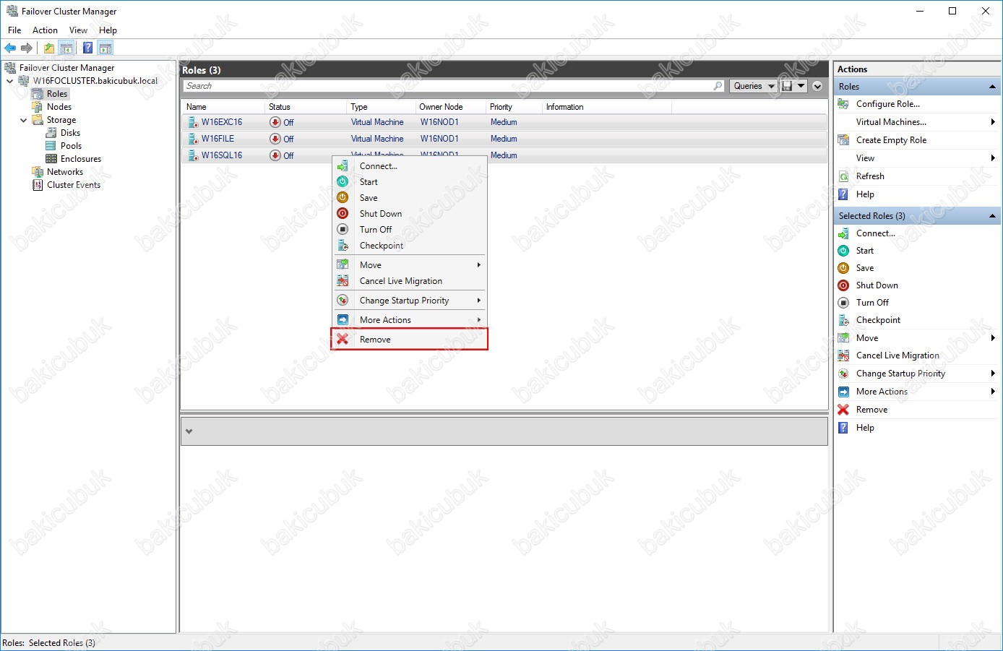The width and height of the screenshot is (1003, 651).
Task: Click the blue Help question mark toolbar icon
Action: [87, 48]
